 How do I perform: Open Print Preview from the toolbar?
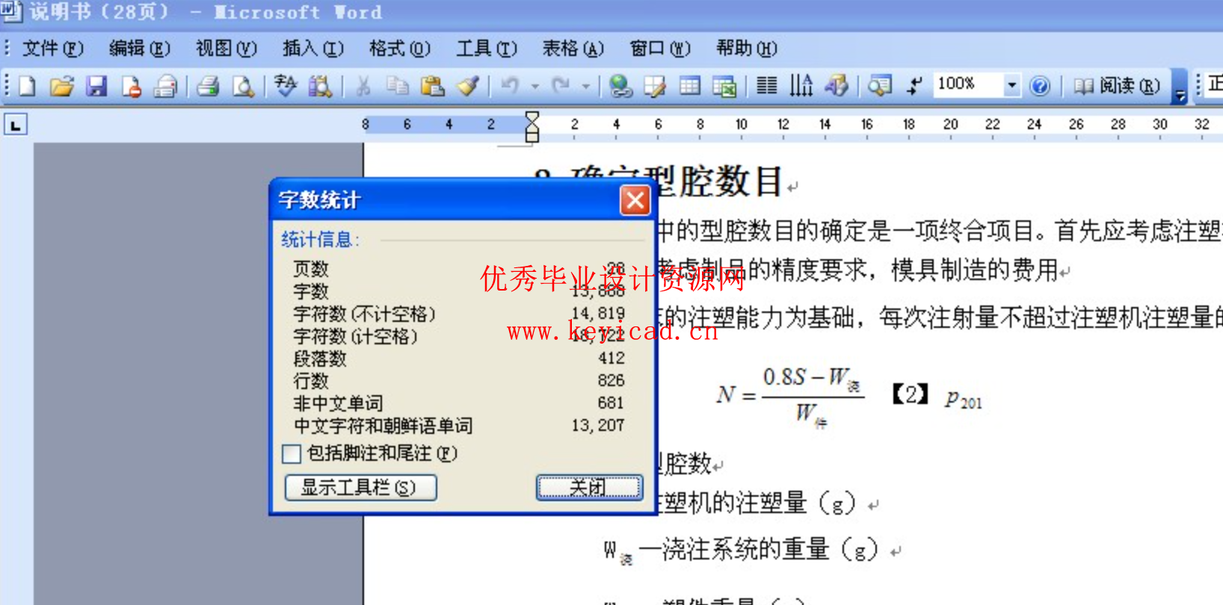pos(243,87)
